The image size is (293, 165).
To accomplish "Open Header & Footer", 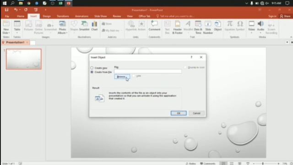I will tap(177, 27).
